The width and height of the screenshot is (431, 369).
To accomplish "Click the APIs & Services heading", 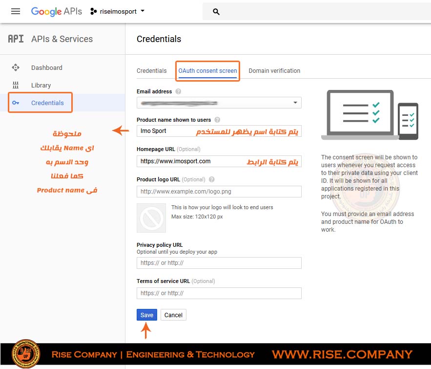I will click(62, 39).
